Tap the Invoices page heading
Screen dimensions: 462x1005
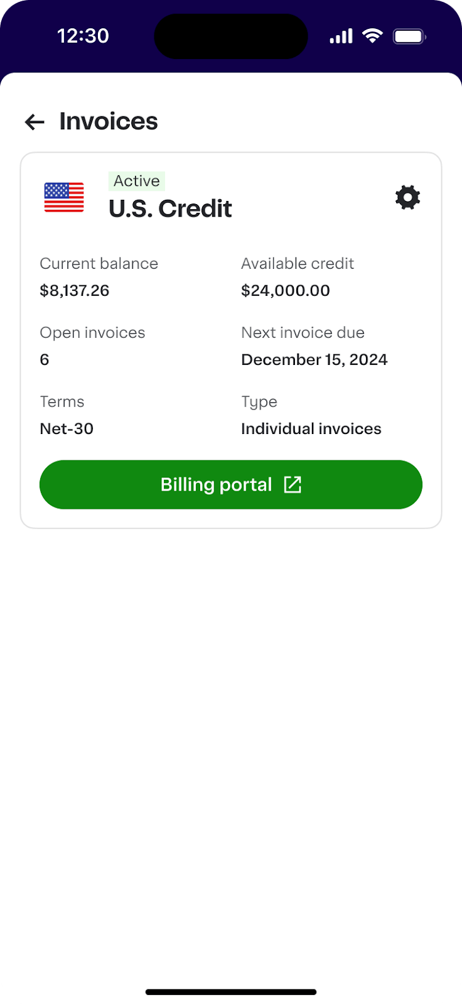(x=109, y=121)
